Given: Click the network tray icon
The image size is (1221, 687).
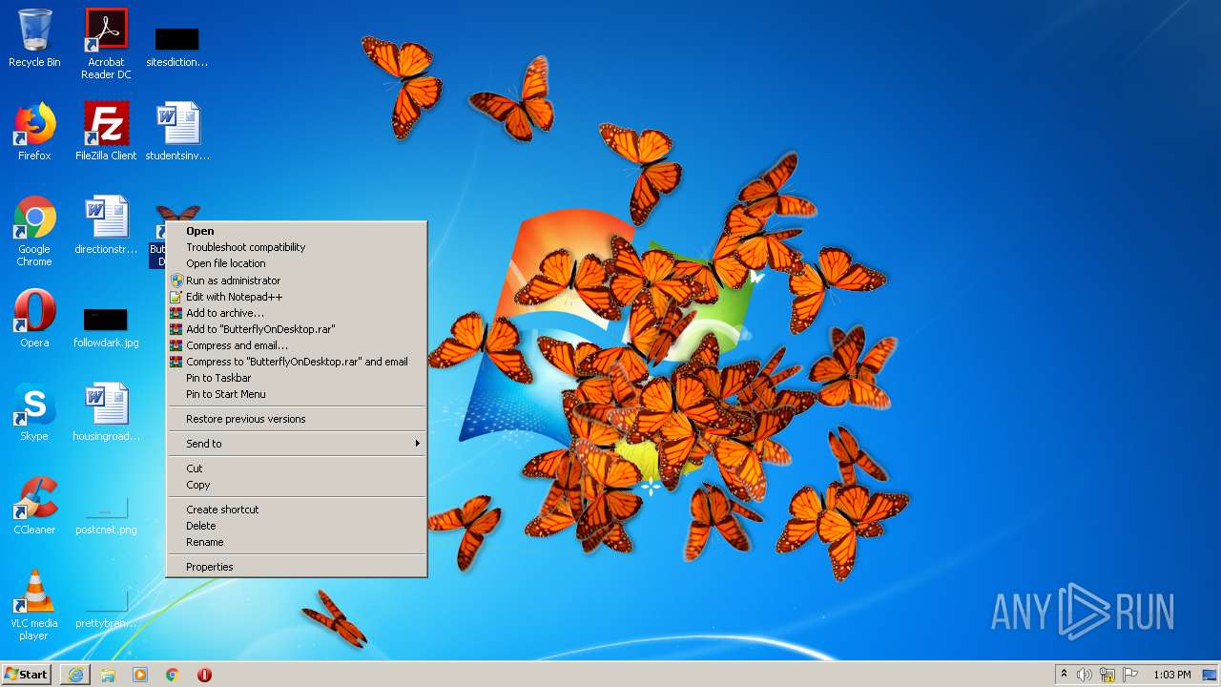Looking at the screenshot, I should tap(1107, 675).
